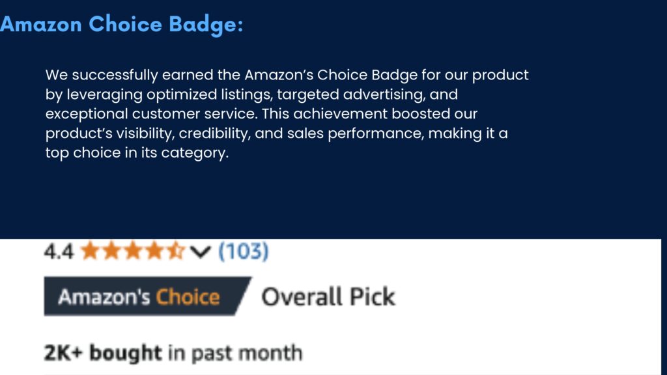The image size is (667, 375).
Task: Click the fourth orange rating star
Action: 154,251
